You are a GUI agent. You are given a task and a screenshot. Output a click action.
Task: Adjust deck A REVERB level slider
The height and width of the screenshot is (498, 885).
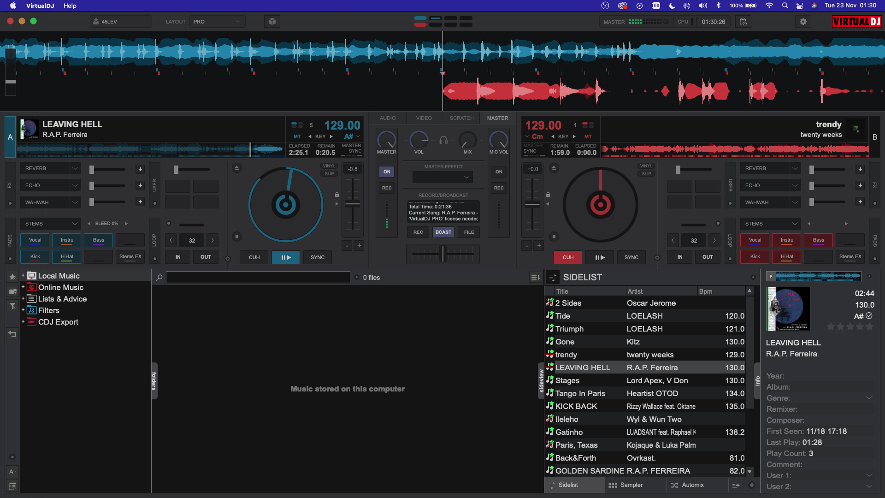[107, 169]
